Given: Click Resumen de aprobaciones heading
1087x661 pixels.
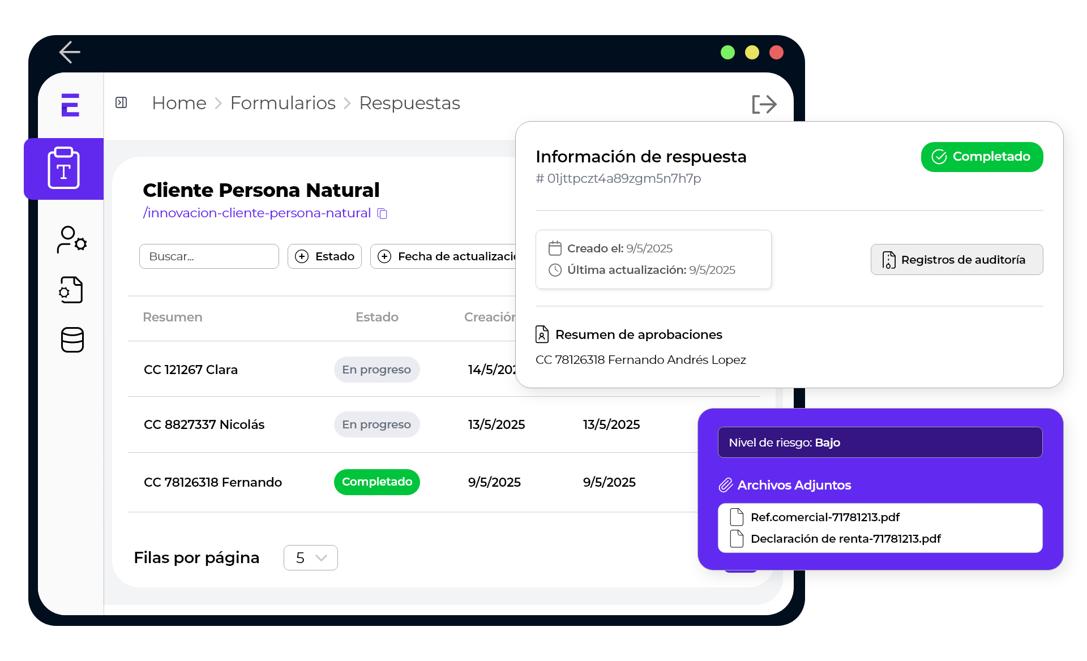Looking at the screenshot, I should coord(639,334).
